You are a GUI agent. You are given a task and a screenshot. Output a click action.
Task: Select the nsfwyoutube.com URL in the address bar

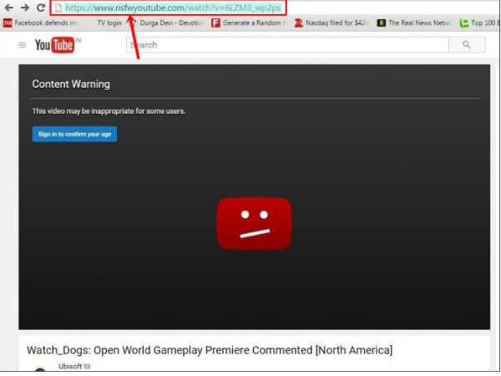pyautogui.click(x=173, y=8)
